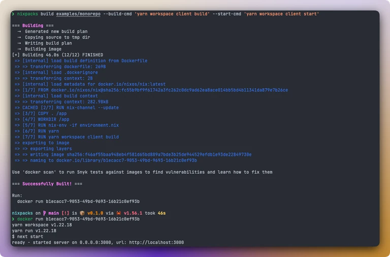The image size is (390, 257).
Task: Click the 'CACHED [2/7] RUN nix-channel --update' line
Action: [71, 108]
